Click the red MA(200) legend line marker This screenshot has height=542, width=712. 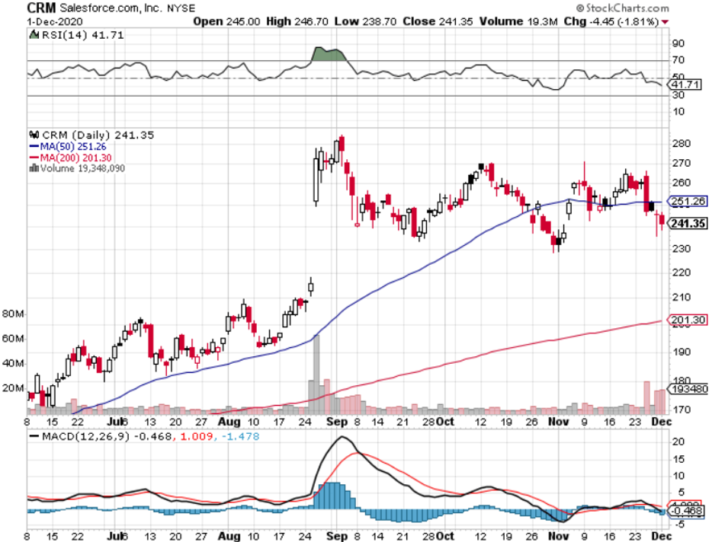pos(33,157)
